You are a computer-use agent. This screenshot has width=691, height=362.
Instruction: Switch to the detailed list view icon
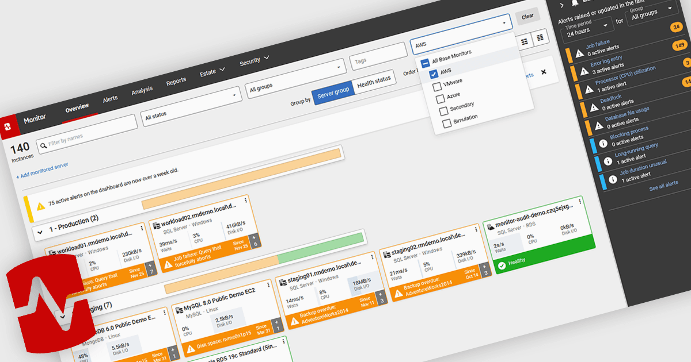[540, 37]
